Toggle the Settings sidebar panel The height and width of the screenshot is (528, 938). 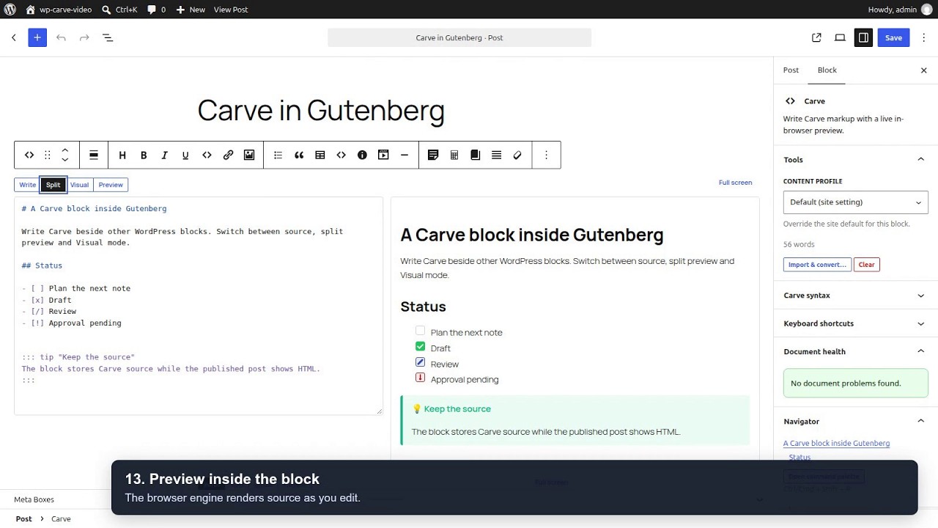pos(863,37)
